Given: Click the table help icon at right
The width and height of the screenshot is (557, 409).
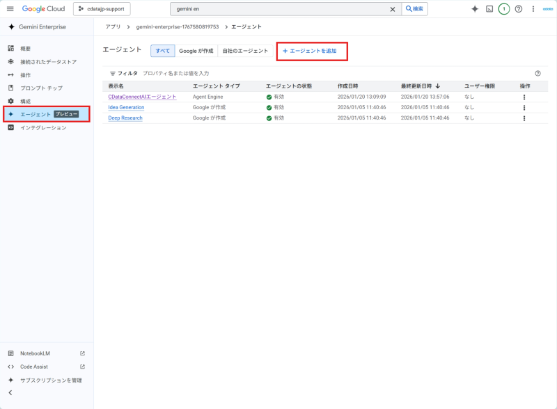Looking at the screenshot, I should [x=538, y=73].
